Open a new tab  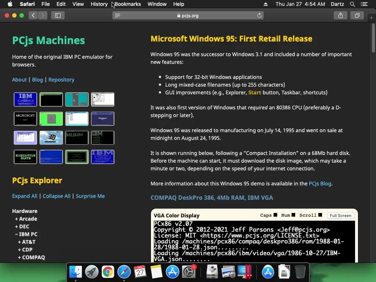371,18
